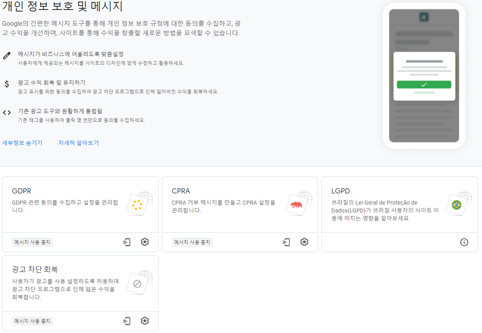This screenshot has width=482, height=333.
Task: Click the code brackets icon beside 기존 광고 도구
Action: [7, 113]
